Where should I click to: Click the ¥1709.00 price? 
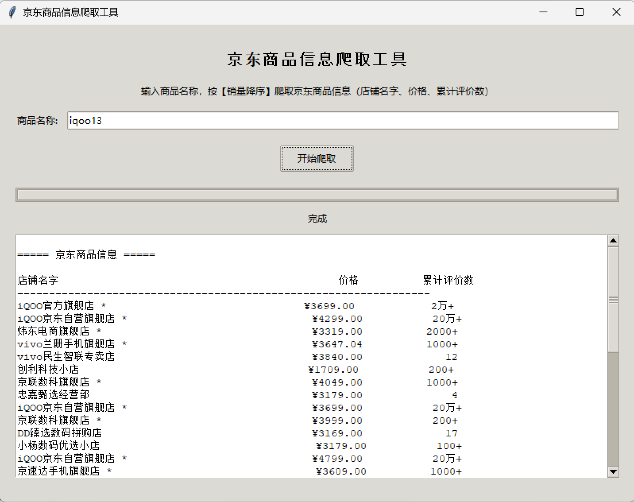(x=333, y=370)
